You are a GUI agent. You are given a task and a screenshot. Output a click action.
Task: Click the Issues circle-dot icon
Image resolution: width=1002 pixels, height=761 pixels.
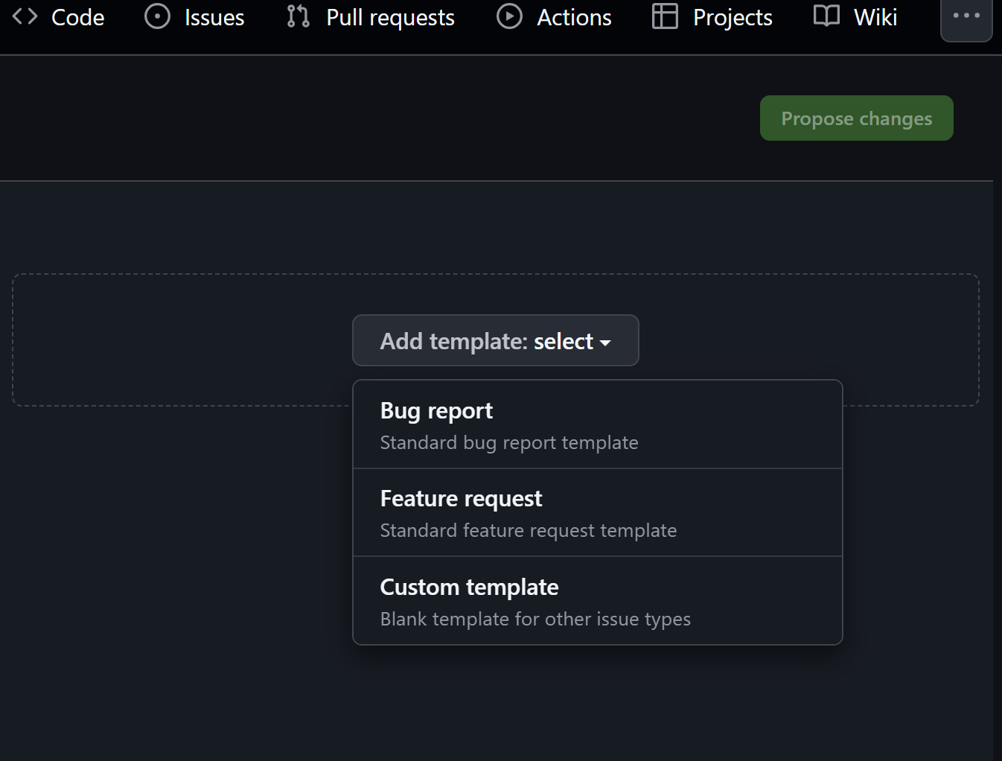(157, 16)
